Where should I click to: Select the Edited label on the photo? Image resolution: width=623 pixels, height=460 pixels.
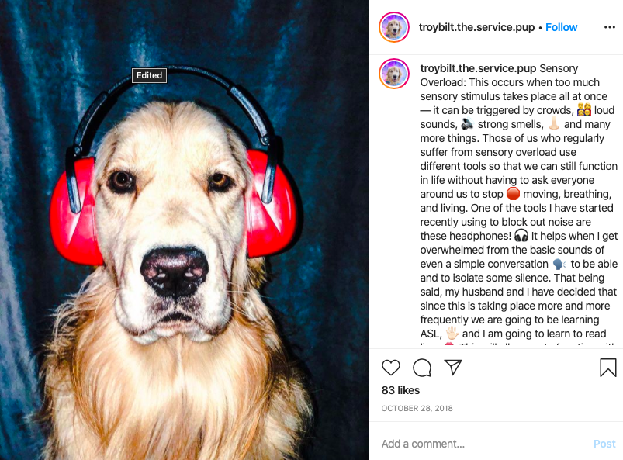click(150, 75)
